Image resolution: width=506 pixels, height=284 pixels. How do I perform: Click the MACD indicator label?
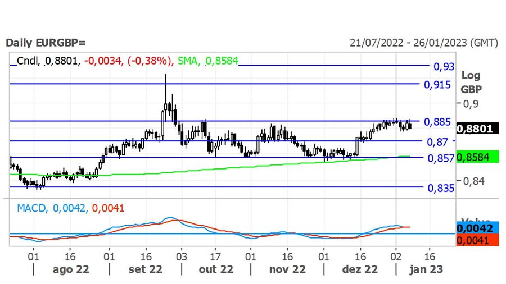[x=31, y=208]
